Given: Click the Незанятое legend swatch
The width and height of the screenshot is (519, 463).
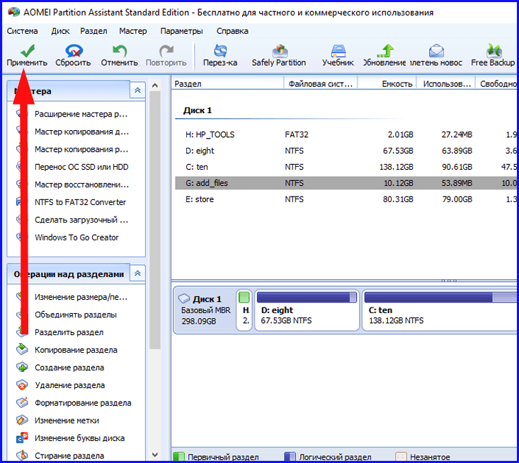Looking at the screenshot, I should coord(401,457).
